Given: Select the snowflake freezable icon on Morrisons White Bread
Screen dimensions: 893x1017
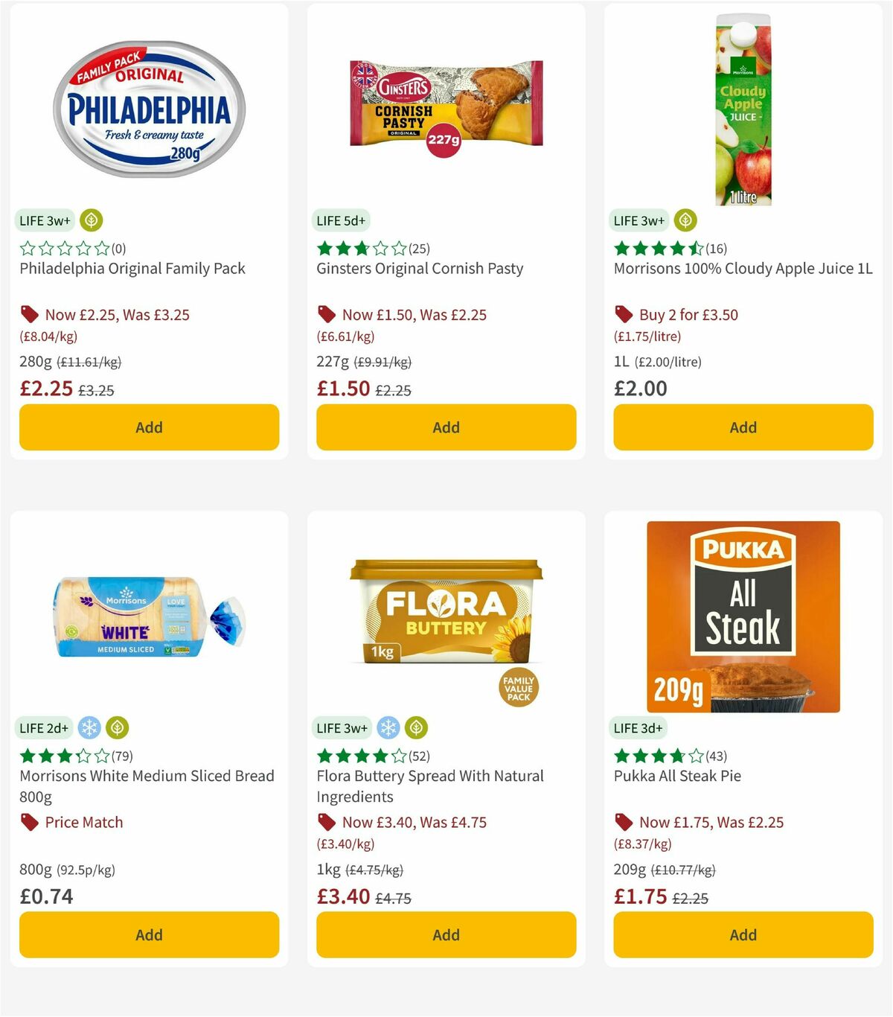Looking at the screenshot, I should pos(89,727).
